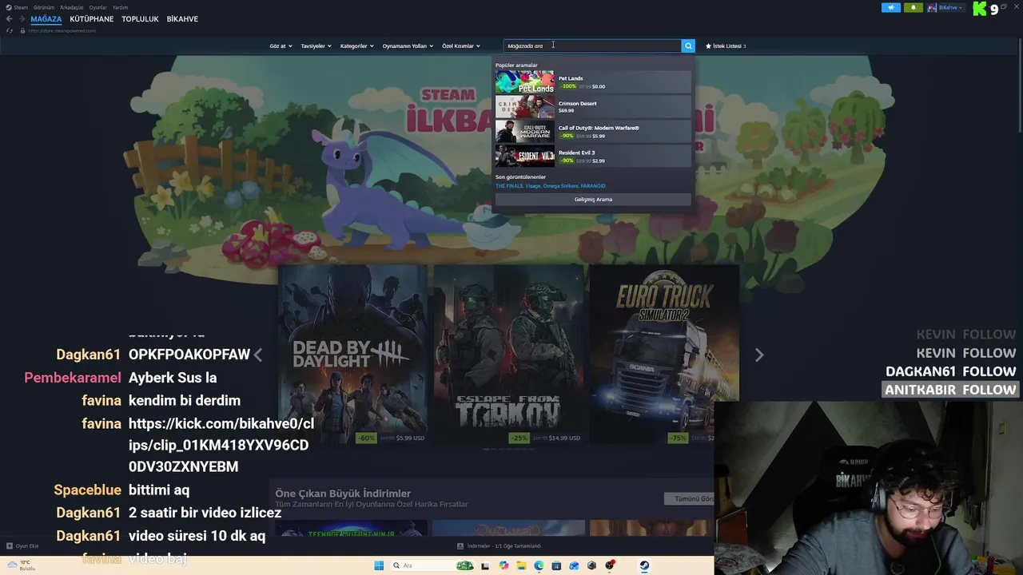Expand the Özel Kısımlar dropdown

point(461,46)
